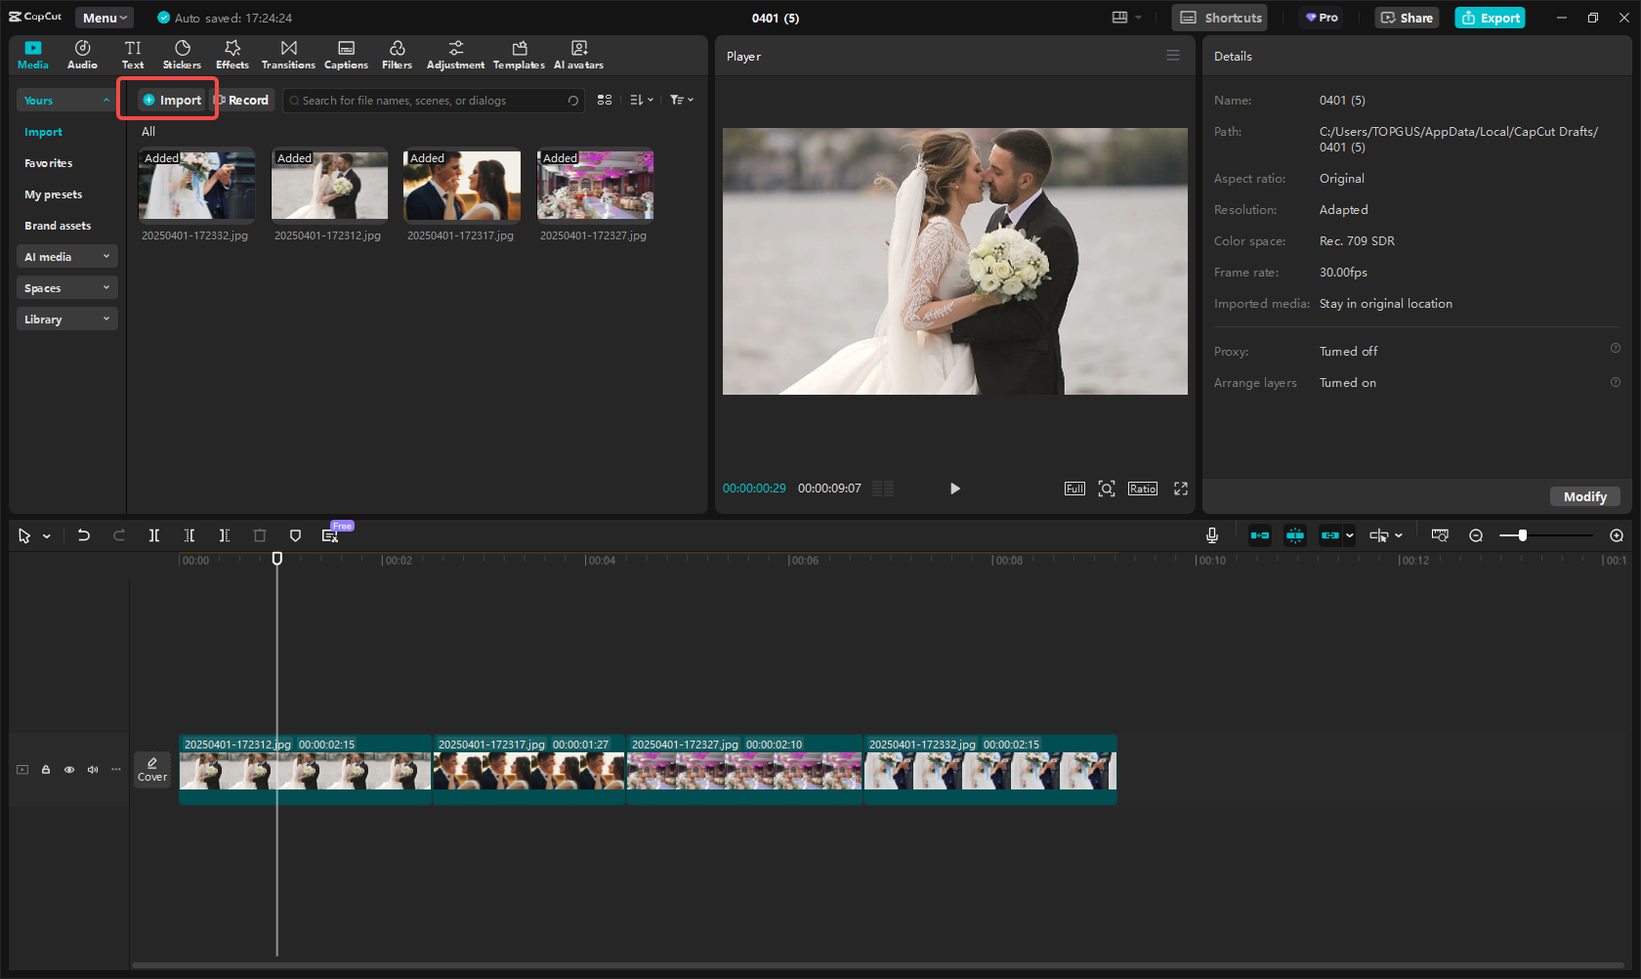Collapse the Yours section chevron
1641x979 pixels.
(105, 100)
